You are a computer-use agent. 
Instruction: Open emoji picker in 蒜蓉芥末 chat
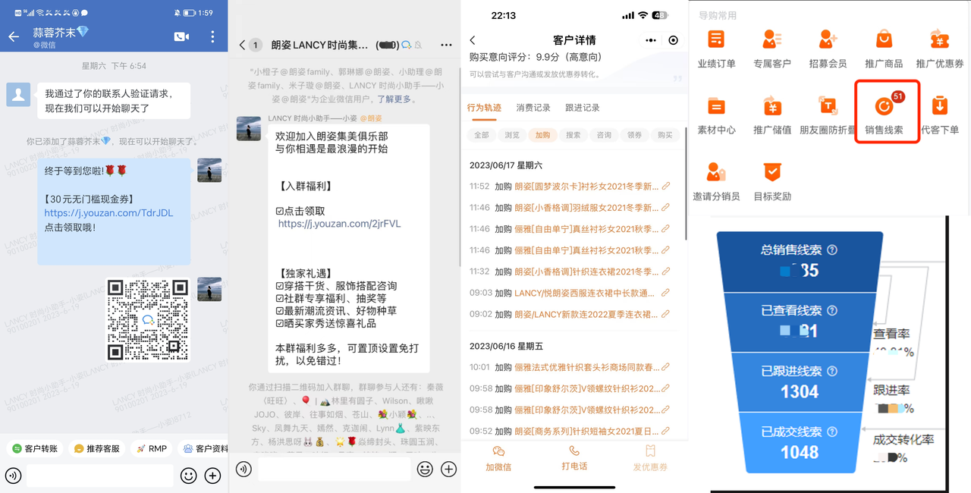point(188,476)
